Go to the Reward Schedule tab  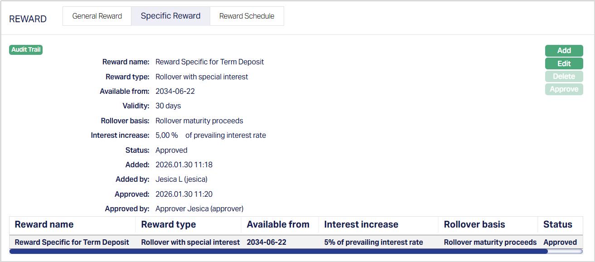click(x=247, y=16)
